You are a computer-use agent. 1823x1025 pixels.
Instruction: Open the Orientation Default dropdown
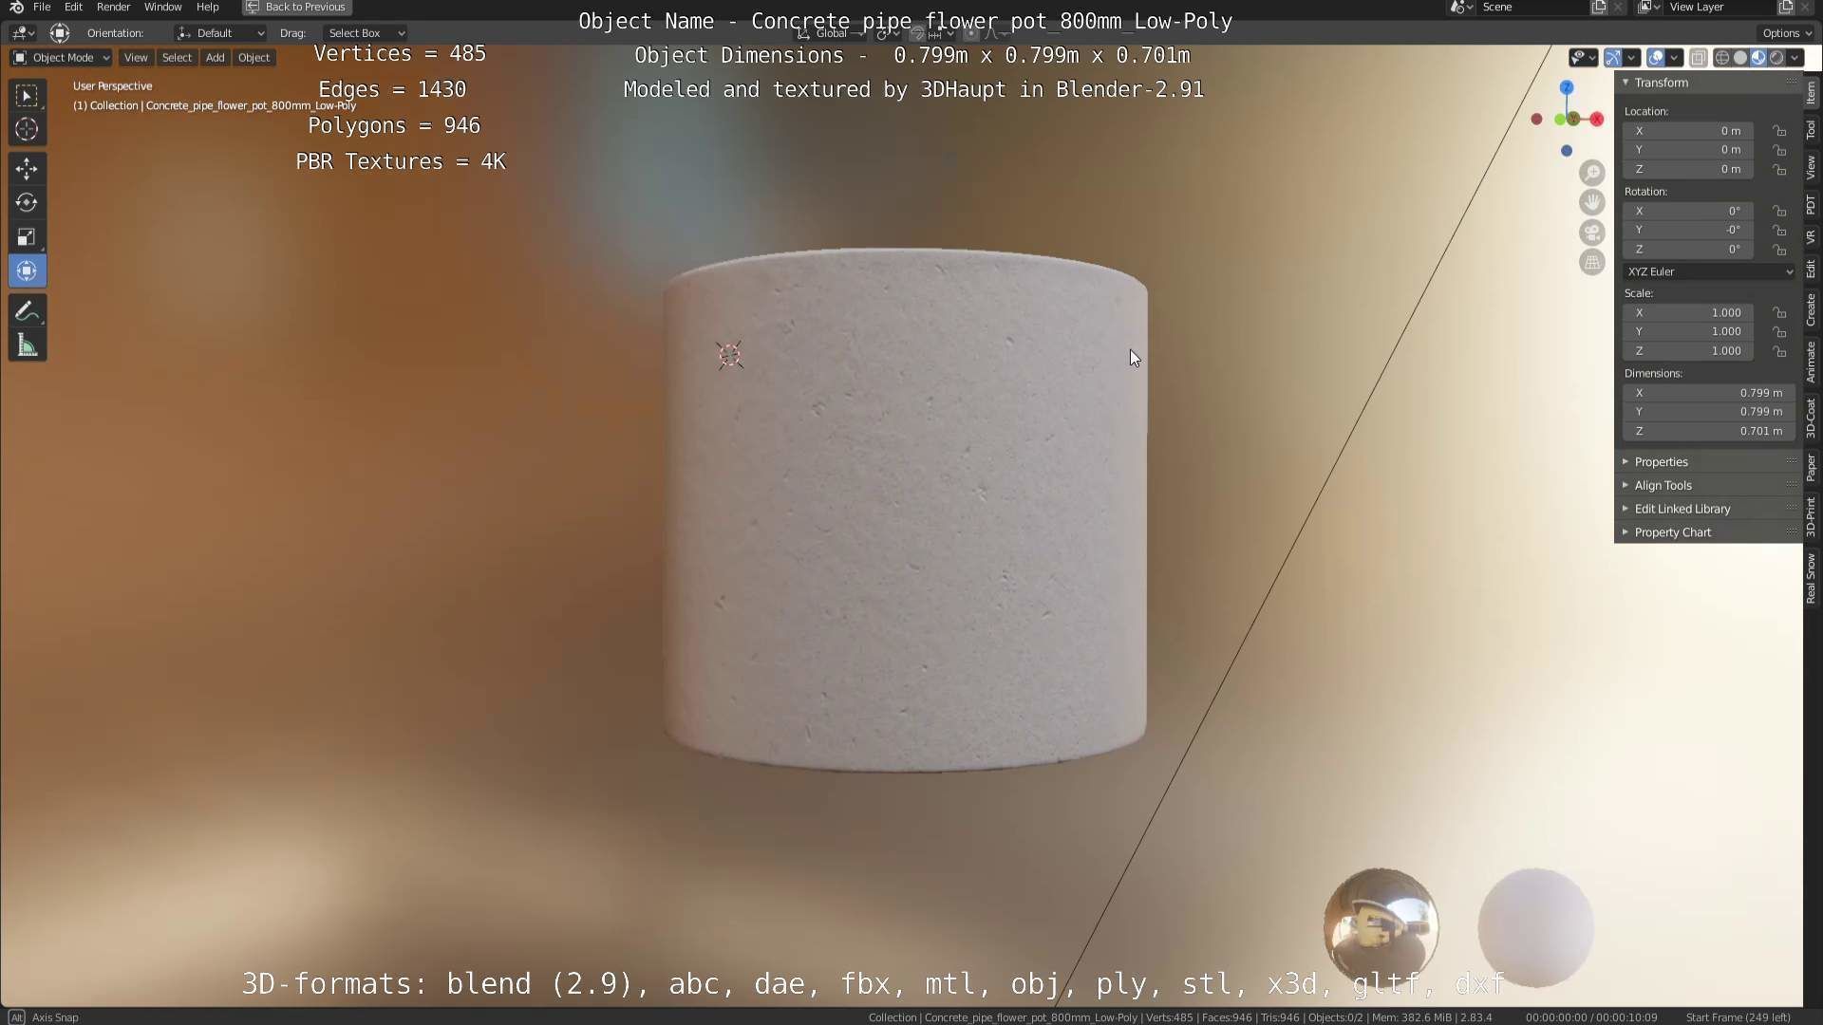[x=220, y=33]
